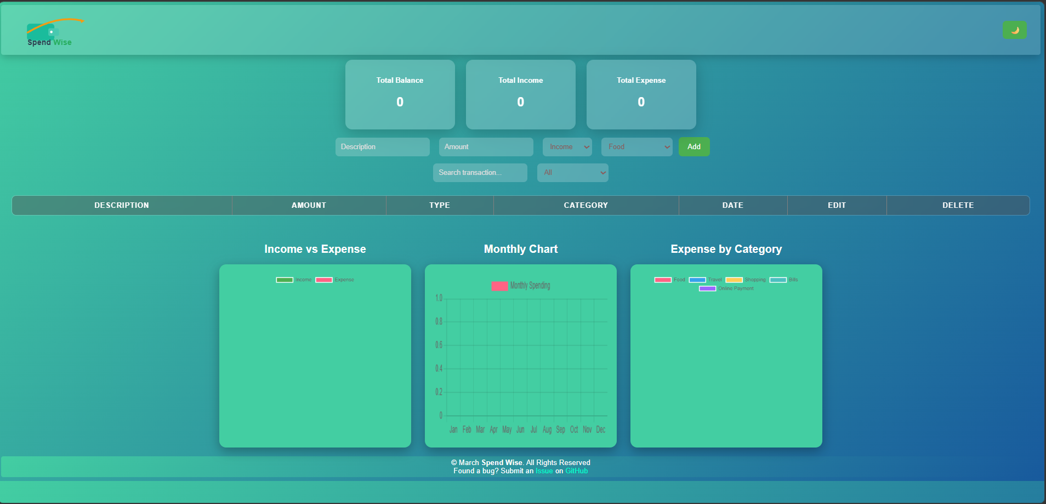This screenshot has height=504, width=1046.
Task: Toggle Income legend in Income vs Expense chart
Action: (285, 280)
